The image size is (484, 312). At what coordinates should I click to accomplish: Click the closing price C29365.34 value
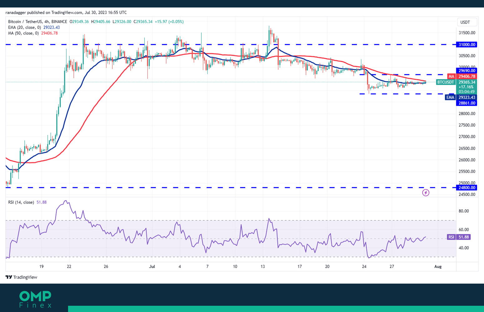click(143, 22)
